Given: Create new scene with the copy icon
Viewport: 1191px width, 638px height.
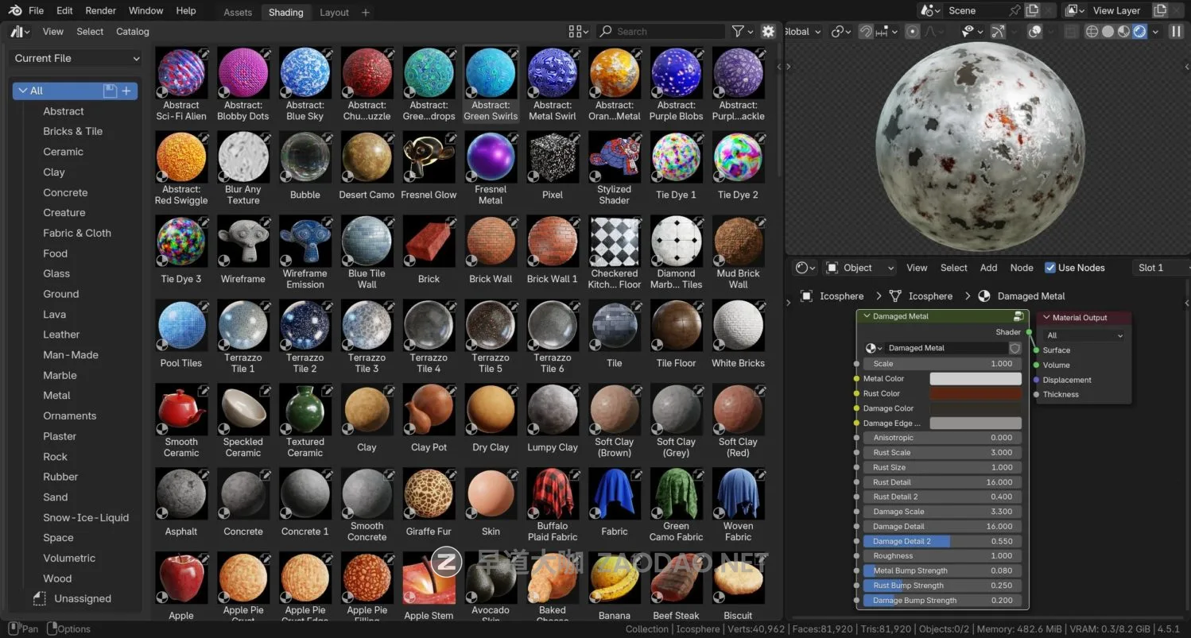Looking at the screenshot, I should (x=1032, y=10).
